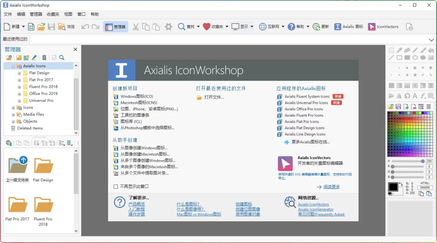437x243 pixels.
Task: Open file using the open-folder toolbar icon
Action: tap(41, 27)
